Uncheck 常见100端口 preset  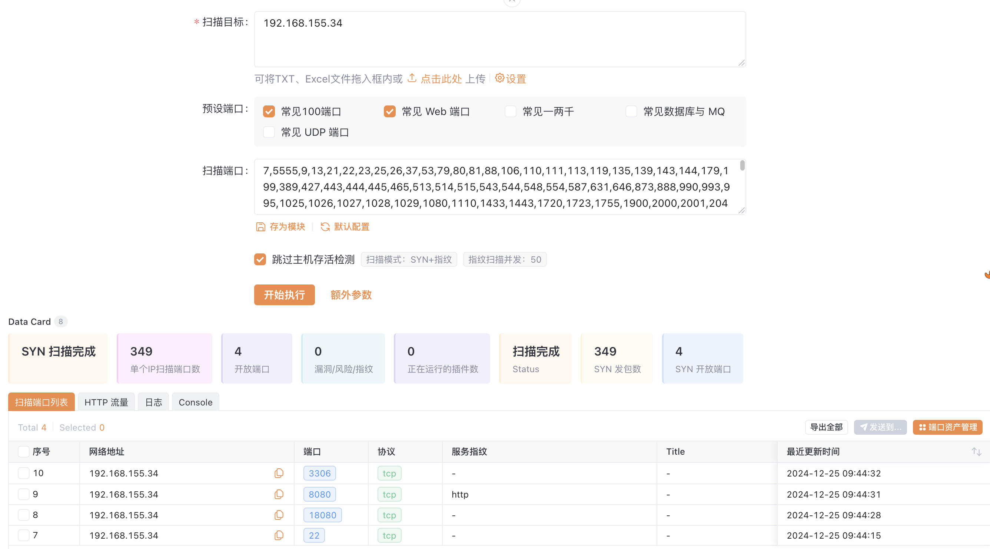(x=269, y=112)
